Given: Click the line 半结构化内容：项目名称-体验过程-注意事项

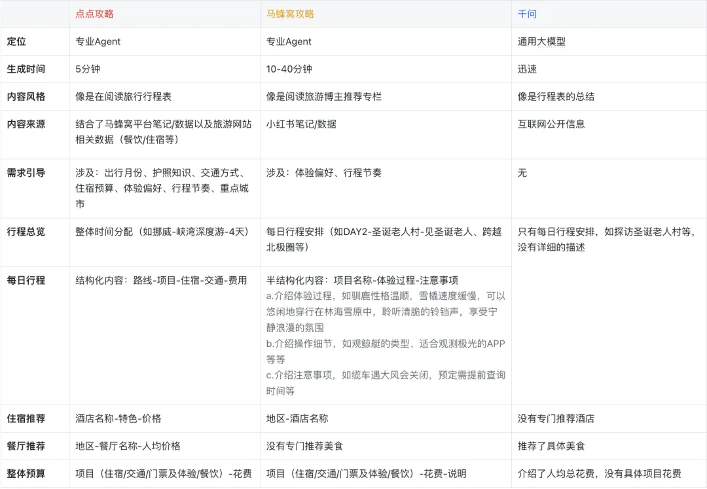Looking at the screenshot, I should tap(362, 280).
